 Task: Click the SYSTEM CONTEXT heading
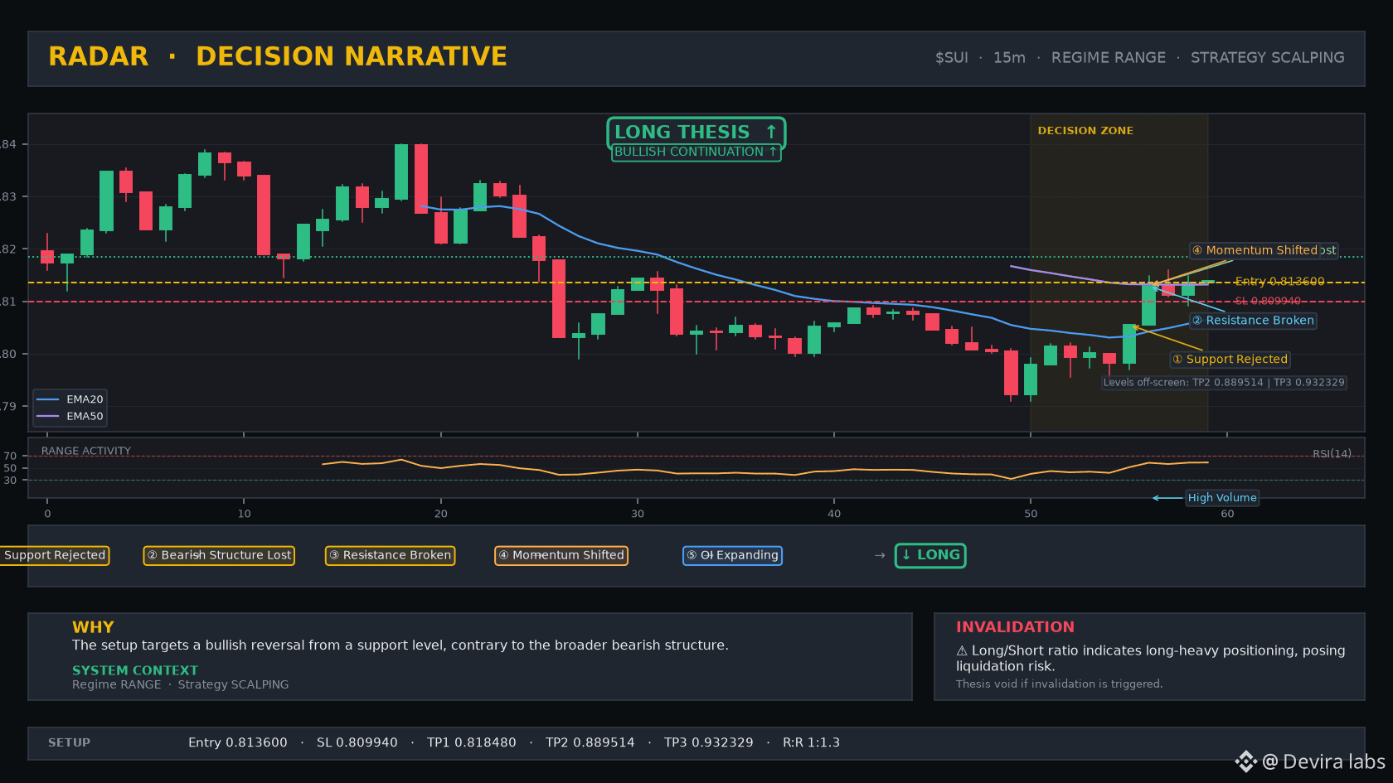(135, 670)
